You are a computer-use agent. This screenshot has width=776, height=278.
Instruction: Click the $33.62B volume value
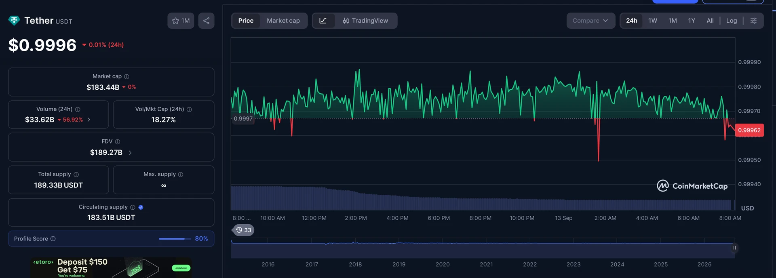point(40,120)
